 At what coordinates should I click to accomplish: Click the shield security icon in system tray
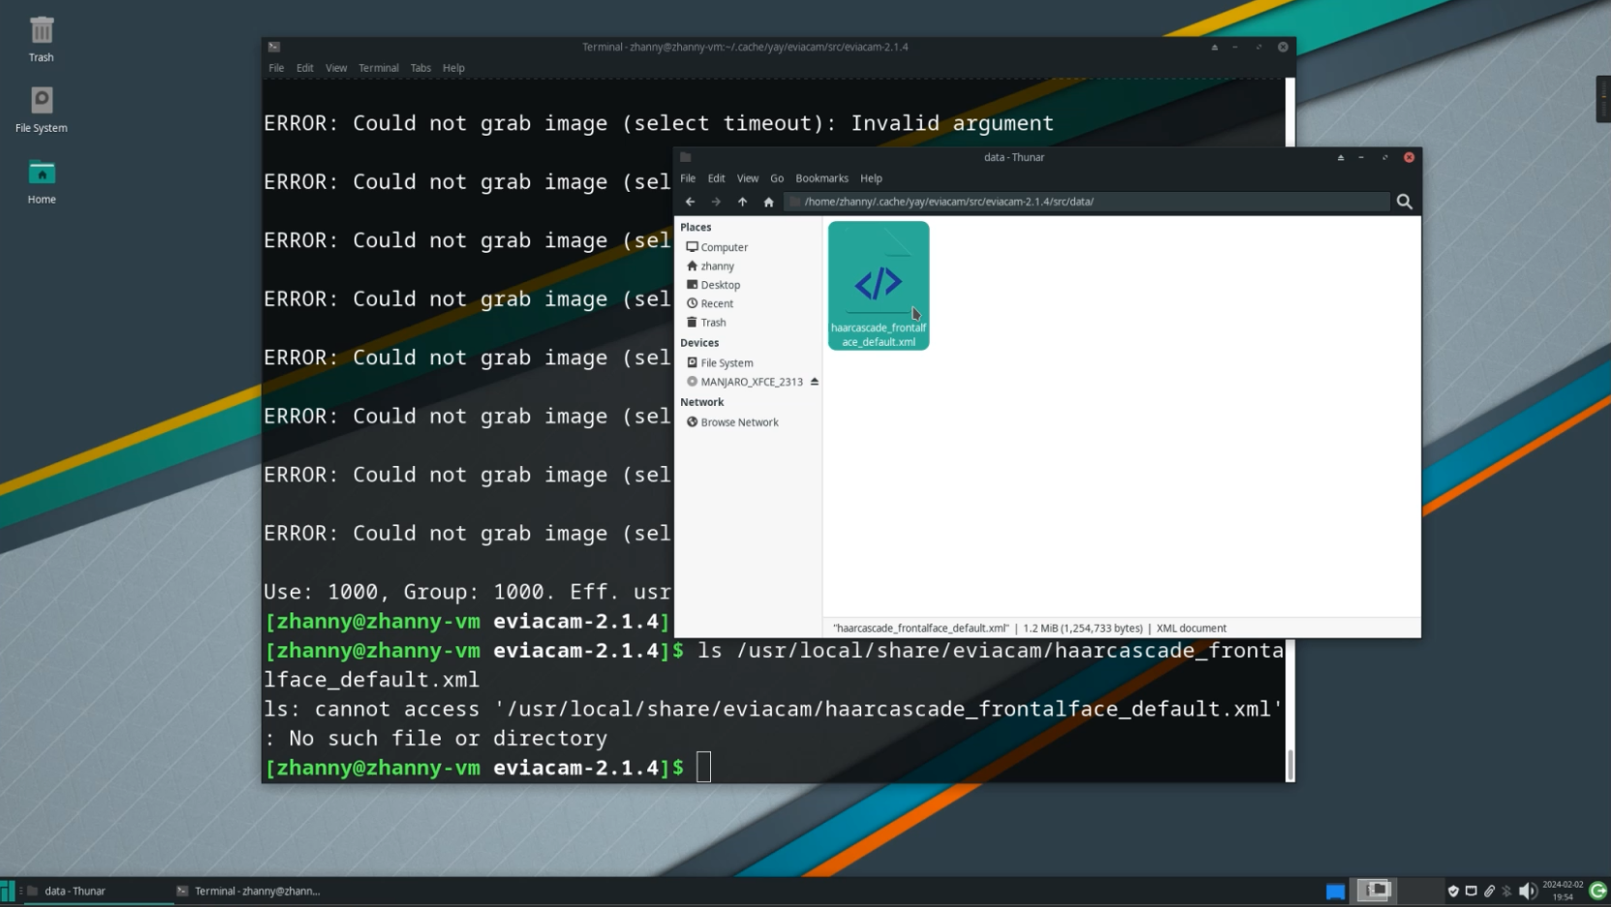(1453, 891)
